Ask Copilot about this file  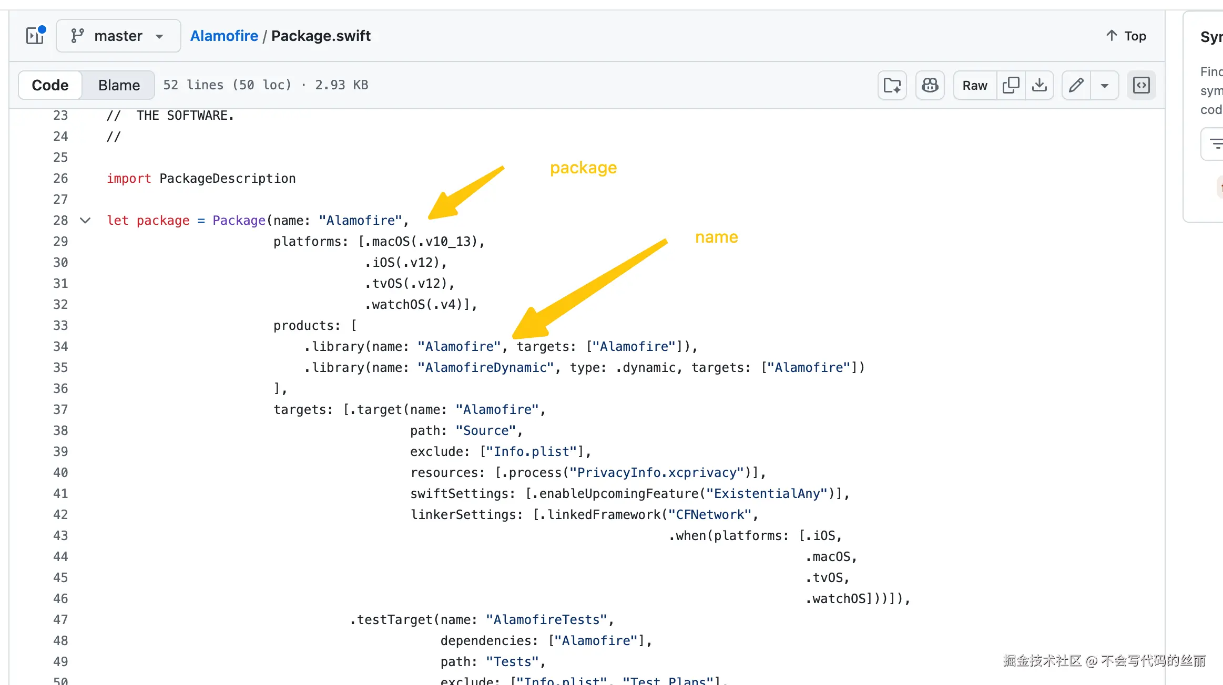pyautogui.click(x=930, y=85)
